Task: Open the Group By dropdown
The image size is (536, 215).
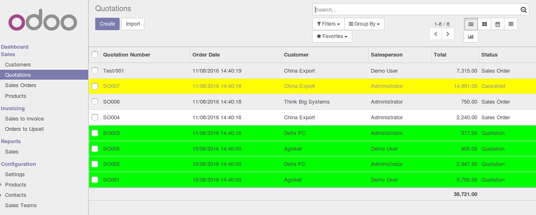Action: (x=364, y=24)
